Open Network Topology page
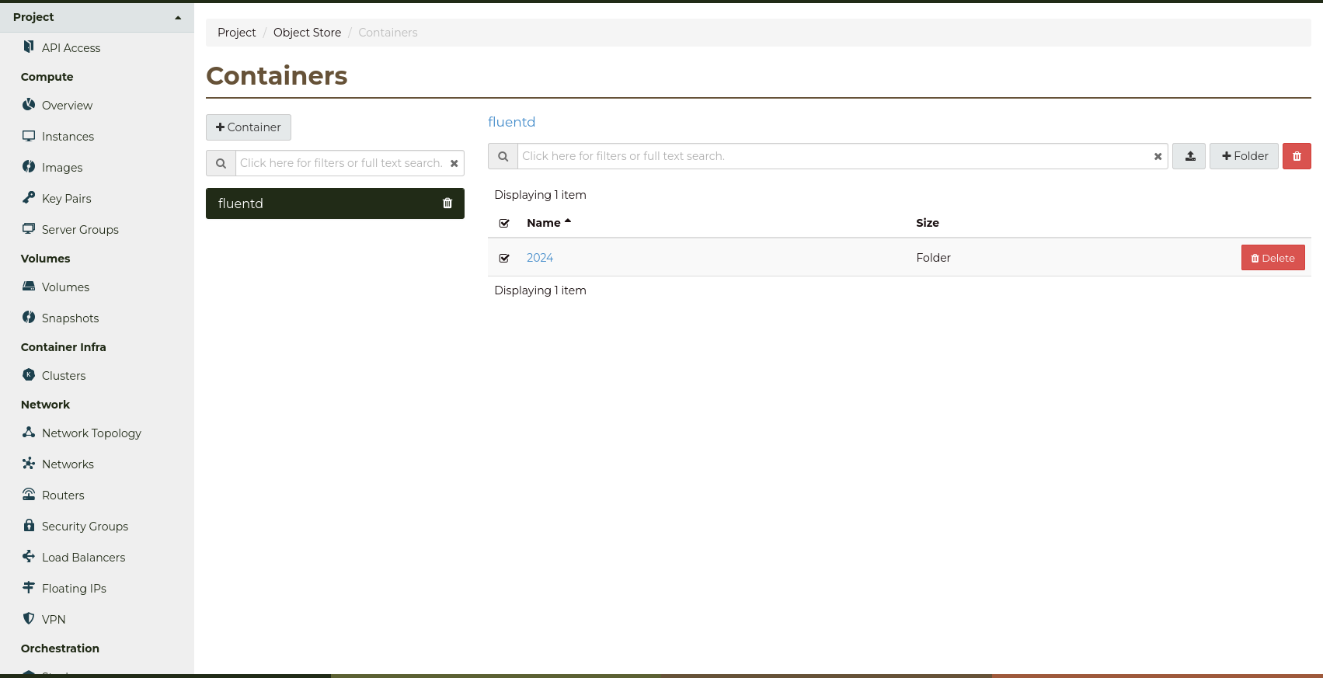The height and width of the screenshot is (678, 1323). (x=92, y=433)
